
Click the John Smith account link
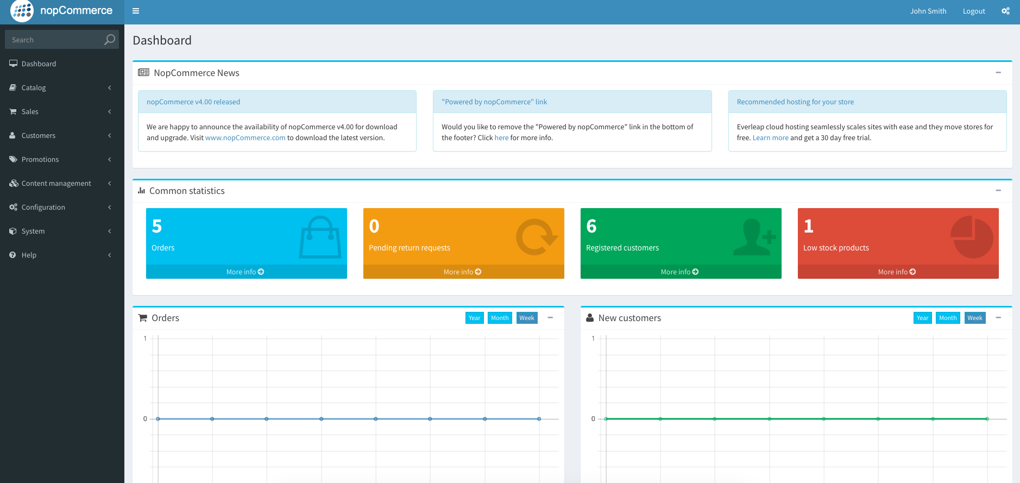tap(928, 11)
